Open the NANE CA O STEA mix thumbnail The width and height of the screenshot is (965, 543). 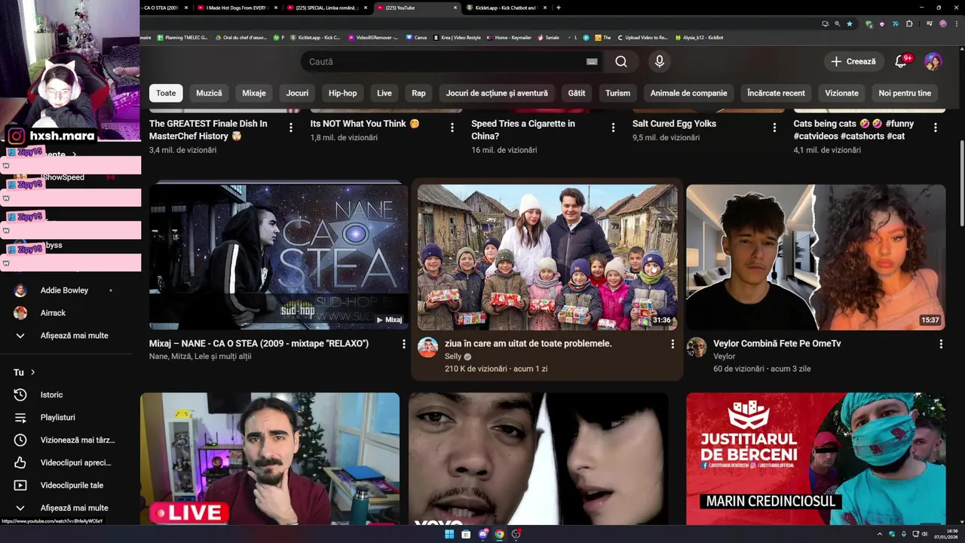(279, 257)
